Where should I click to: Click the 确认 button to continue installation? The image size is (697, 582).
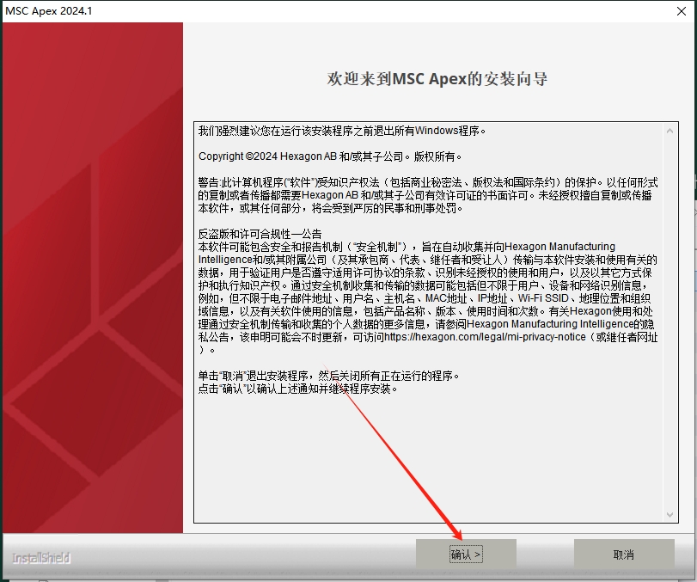(465, 554)
